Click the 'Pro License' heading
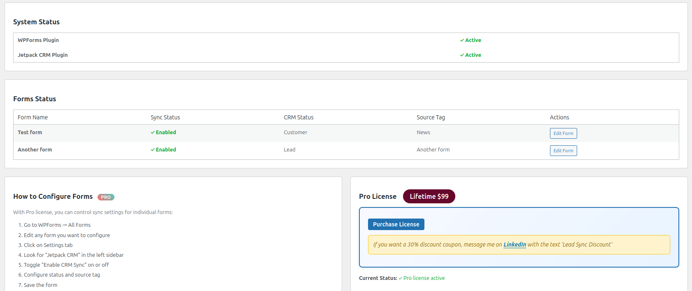 (x=377, y=196)
